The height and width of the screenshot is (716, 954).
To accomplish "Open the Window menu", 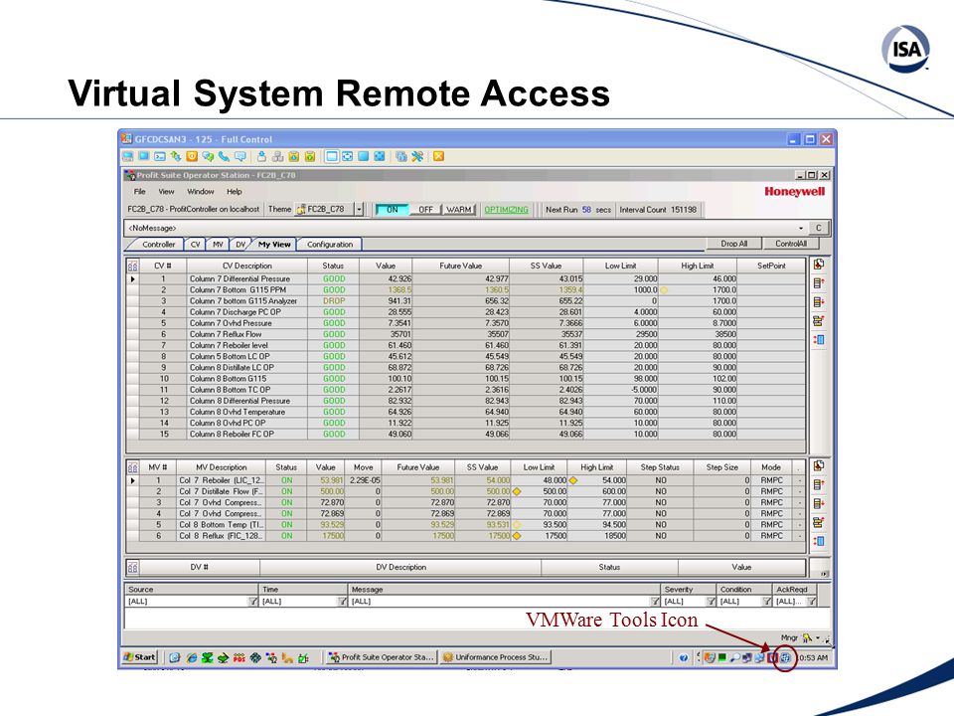I will (x=200, y=191).
